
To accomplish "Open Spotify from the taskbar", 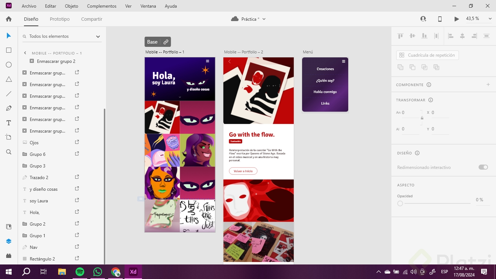I will tap(80, 272).
